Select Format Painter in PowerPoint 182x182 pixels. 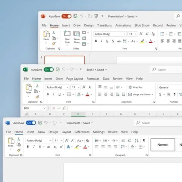pos(54,44)
